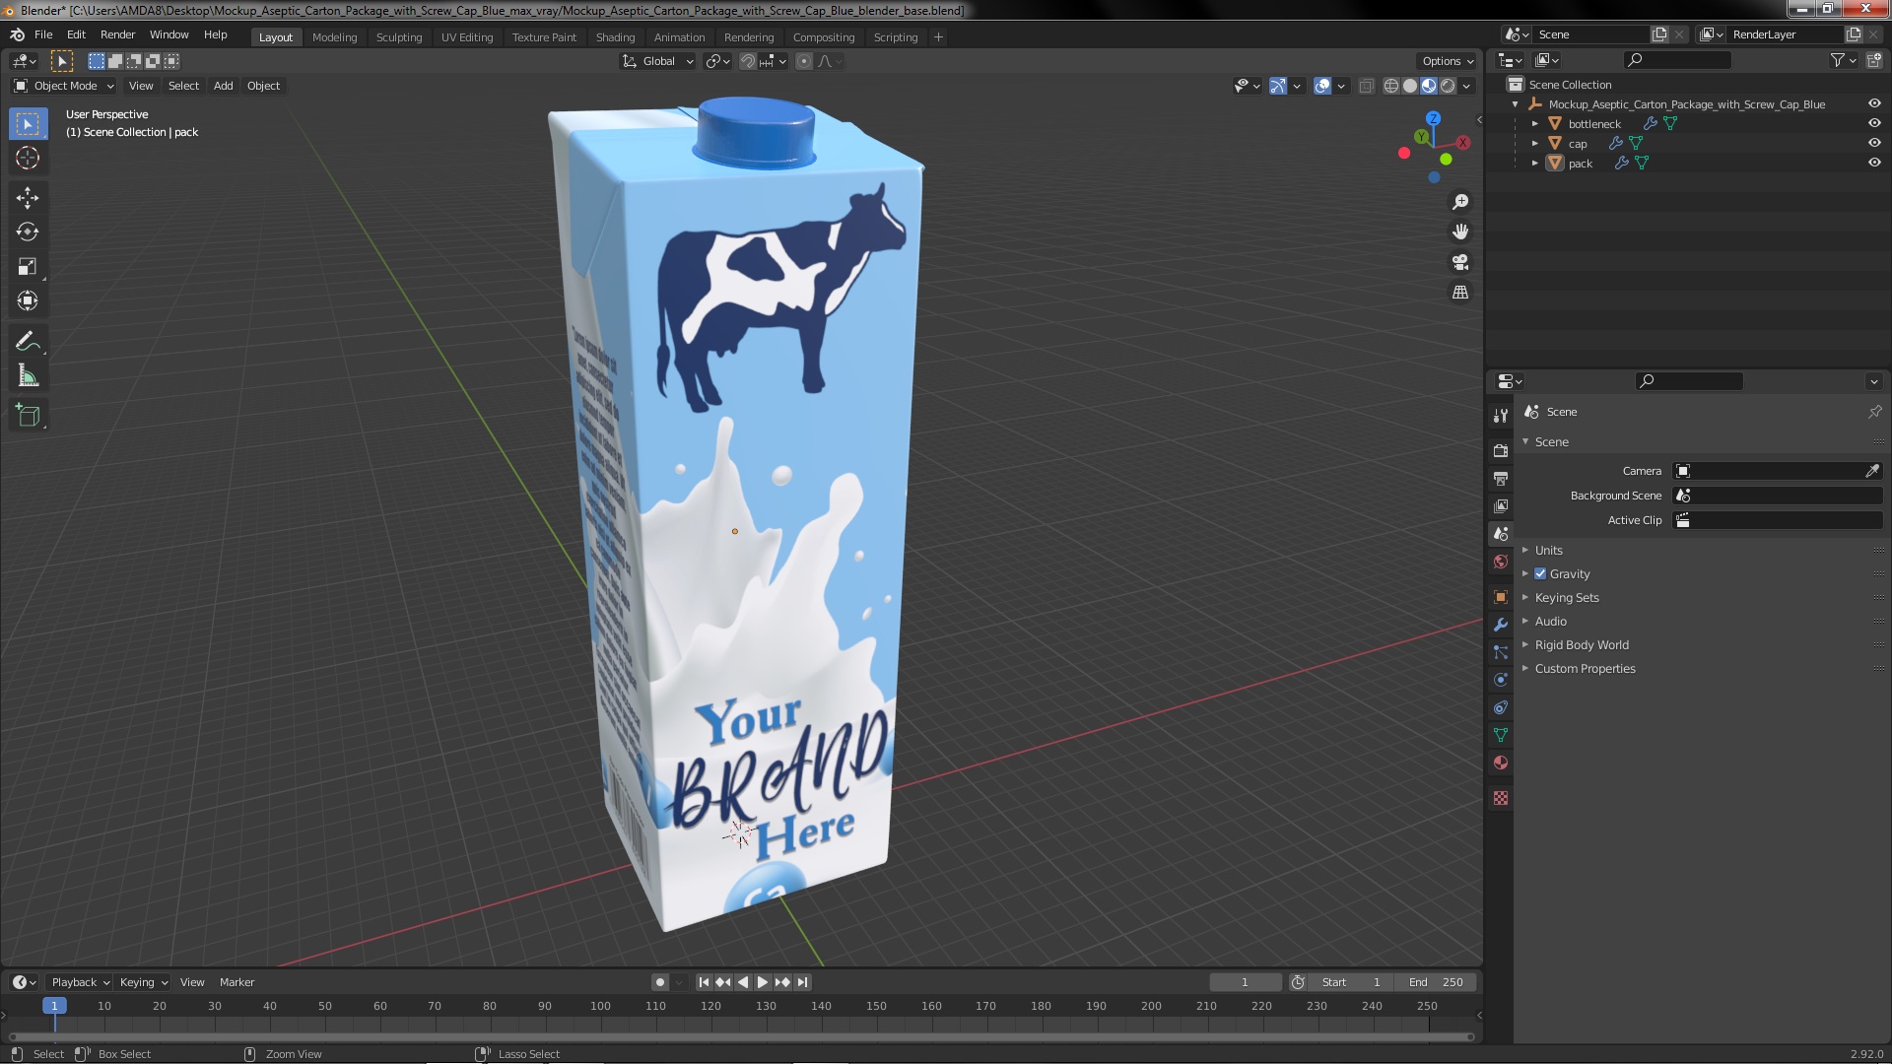Activate the Move tool
This screenshot has width=1892, height=1064.
(28, 198)
